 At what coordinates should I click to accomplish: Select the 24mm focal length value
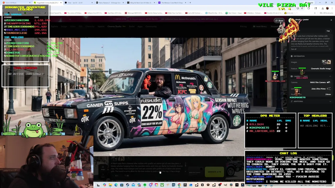pos(328,94)
